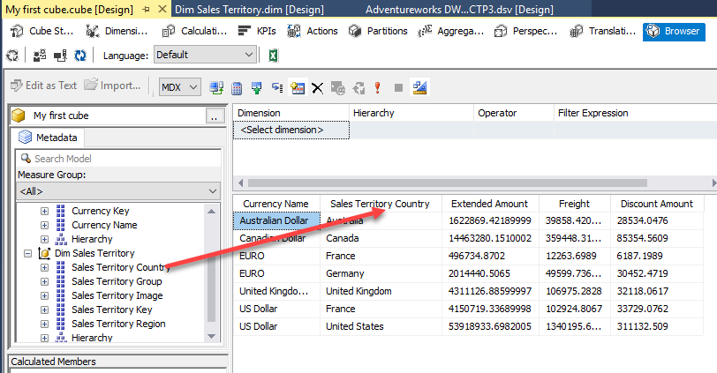
Task: Click the red exclamation Execute Query icon
Action: pos(377,87)
